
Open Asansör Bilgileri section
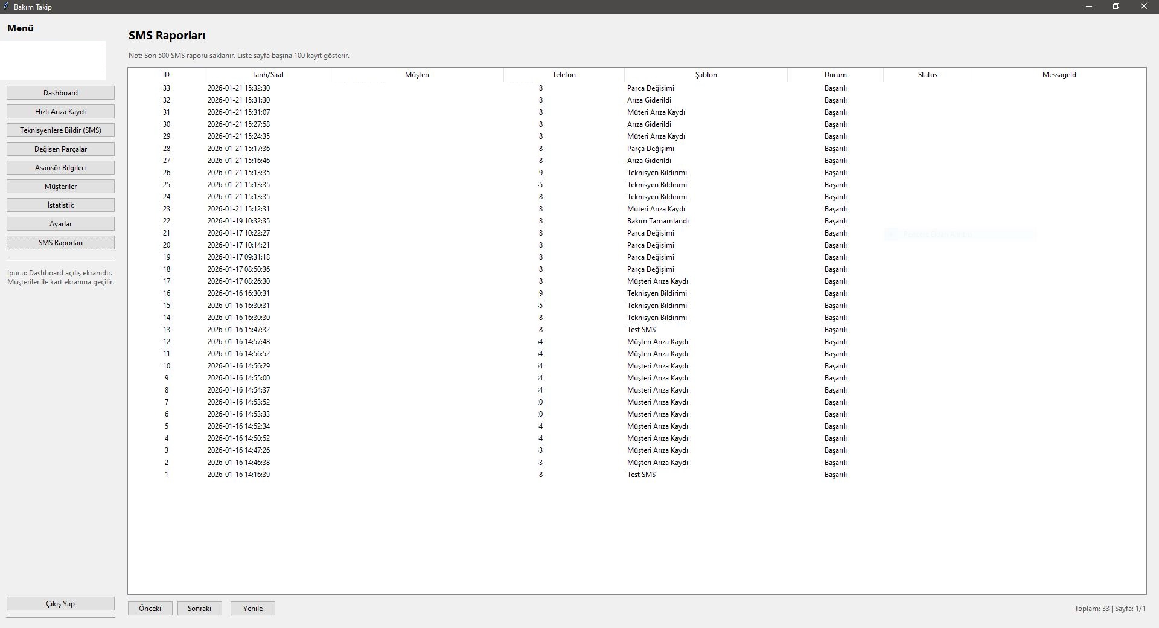click(60, 168)
